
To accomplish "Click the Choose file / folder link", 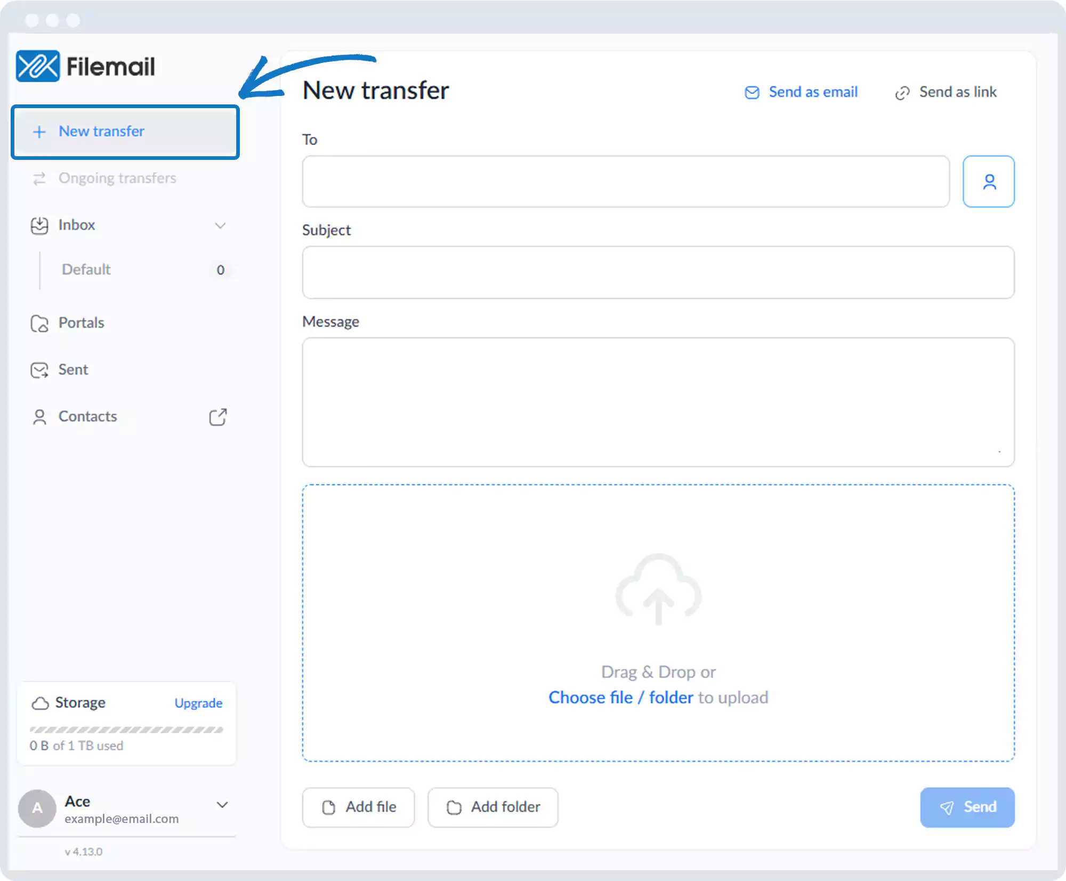I will pos(620,698).
